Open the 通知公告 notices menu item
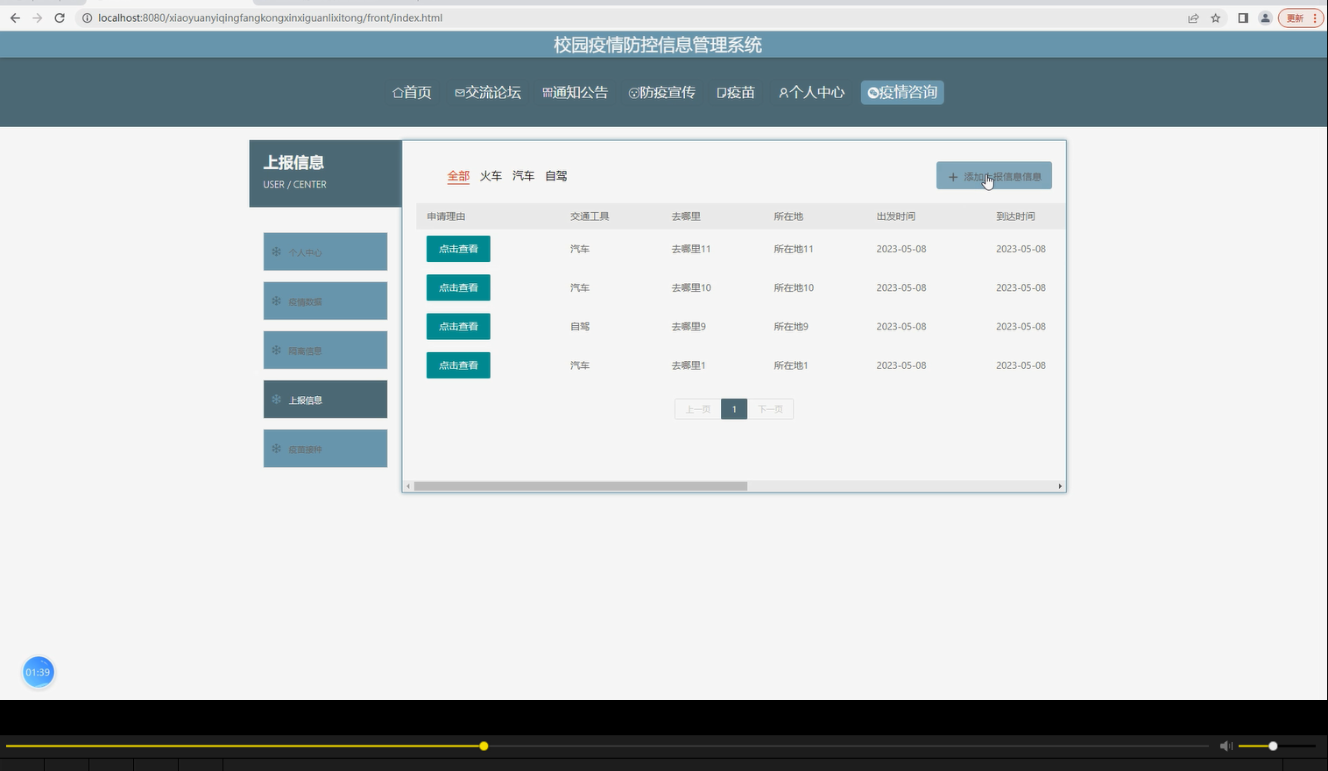1328x771 pixels. click(x=575, y=92)
